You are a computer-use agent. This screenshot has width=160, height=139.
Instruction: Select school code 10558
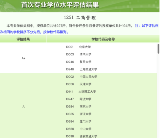tap(70, 129)
